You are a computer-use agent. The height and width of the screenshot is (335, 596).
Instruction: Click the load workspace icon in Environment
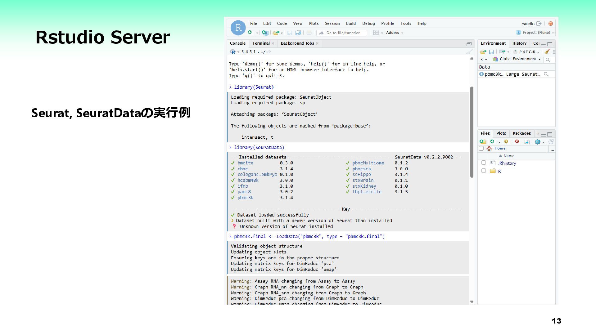point(483,52)
